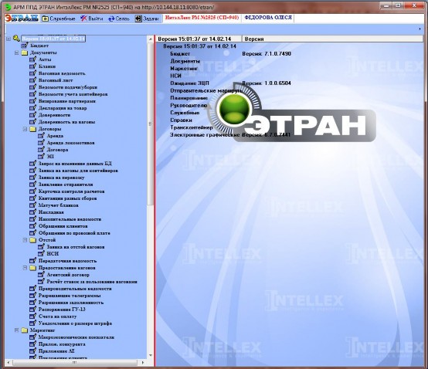Click the toolbar overflow arrow at right edge
The width and height of the screenshot is (428, 369).
pos(420,29)
